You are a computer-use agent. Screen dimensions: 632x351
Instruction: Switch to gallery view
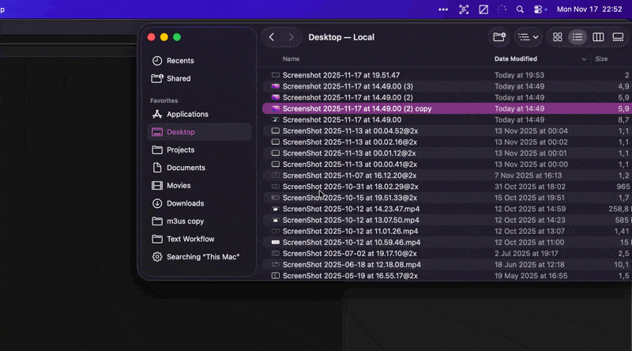tap(618, 37)
